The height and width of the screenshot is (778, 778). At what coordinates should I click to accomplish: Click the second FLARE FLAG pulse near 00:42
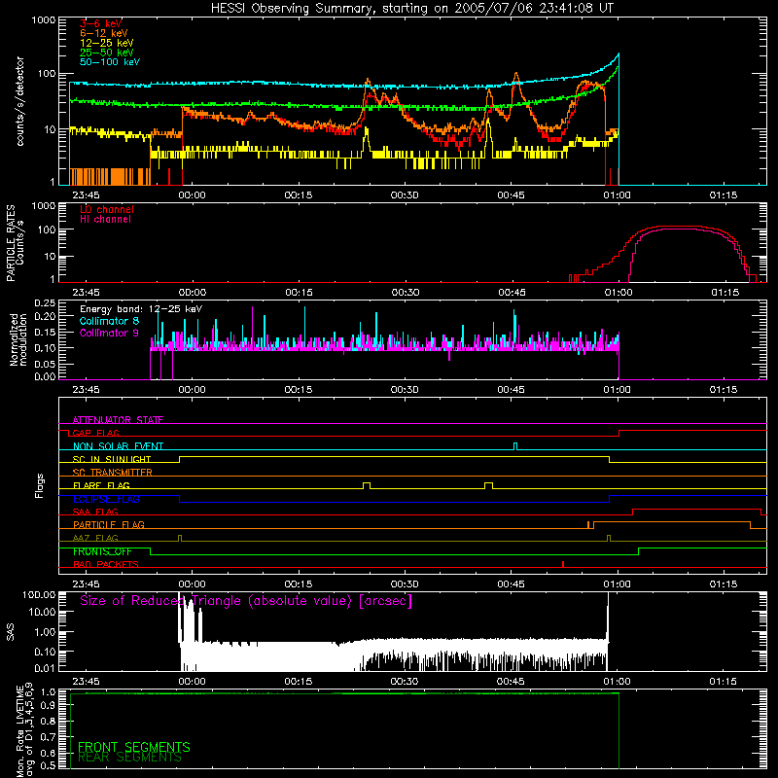click(489, 485)
